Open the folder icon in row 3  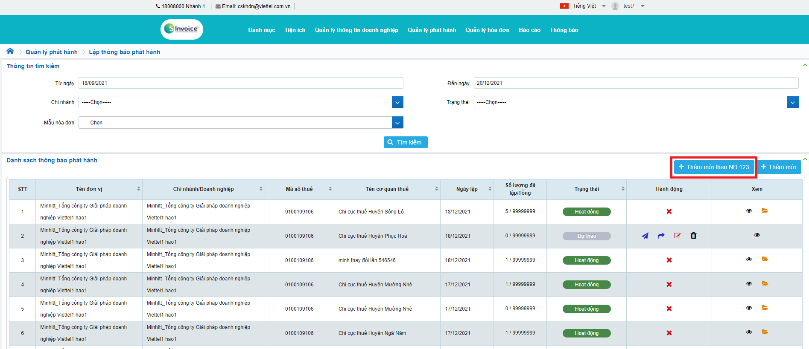point(765,259)
